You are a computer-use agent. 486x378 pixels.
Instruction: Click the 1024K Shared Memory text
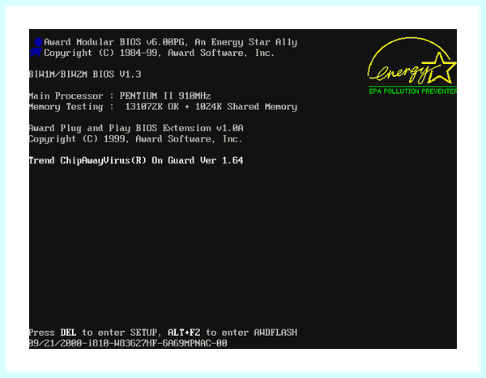(246, 107)
